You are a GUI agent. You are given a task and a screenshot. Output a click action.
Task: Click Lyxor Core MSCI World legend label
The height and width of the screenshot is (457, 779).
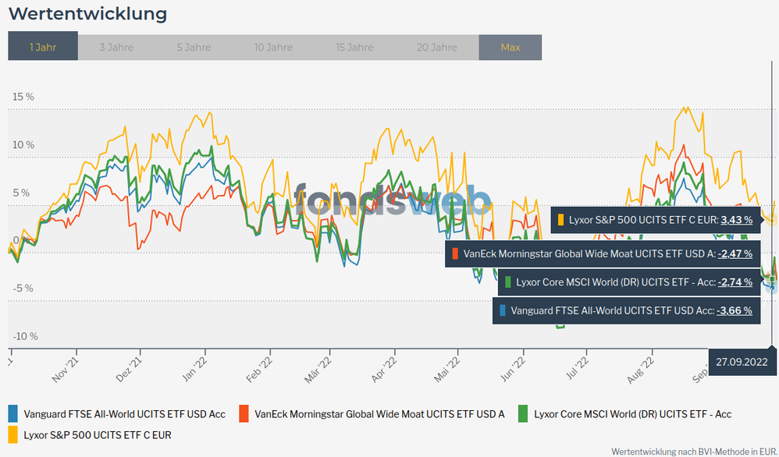pos(632,414)
